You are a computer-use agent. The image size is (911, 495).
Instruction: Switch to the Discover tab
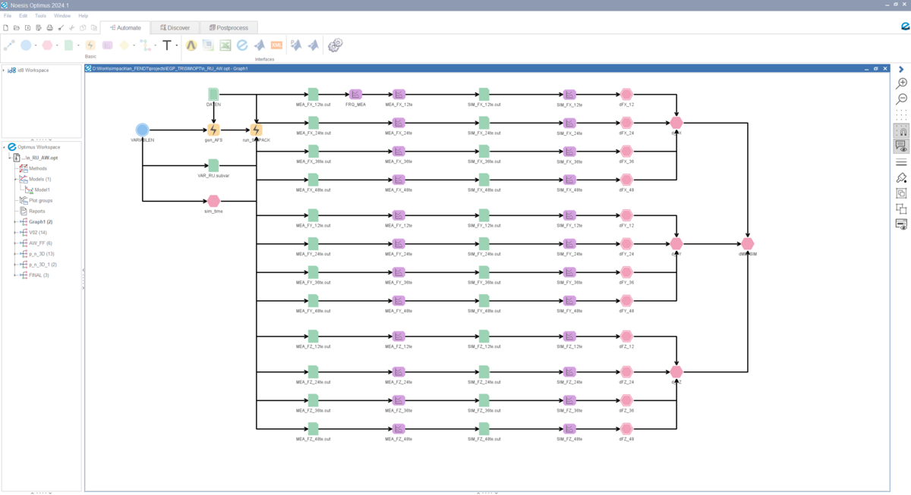tap(175, 28)
